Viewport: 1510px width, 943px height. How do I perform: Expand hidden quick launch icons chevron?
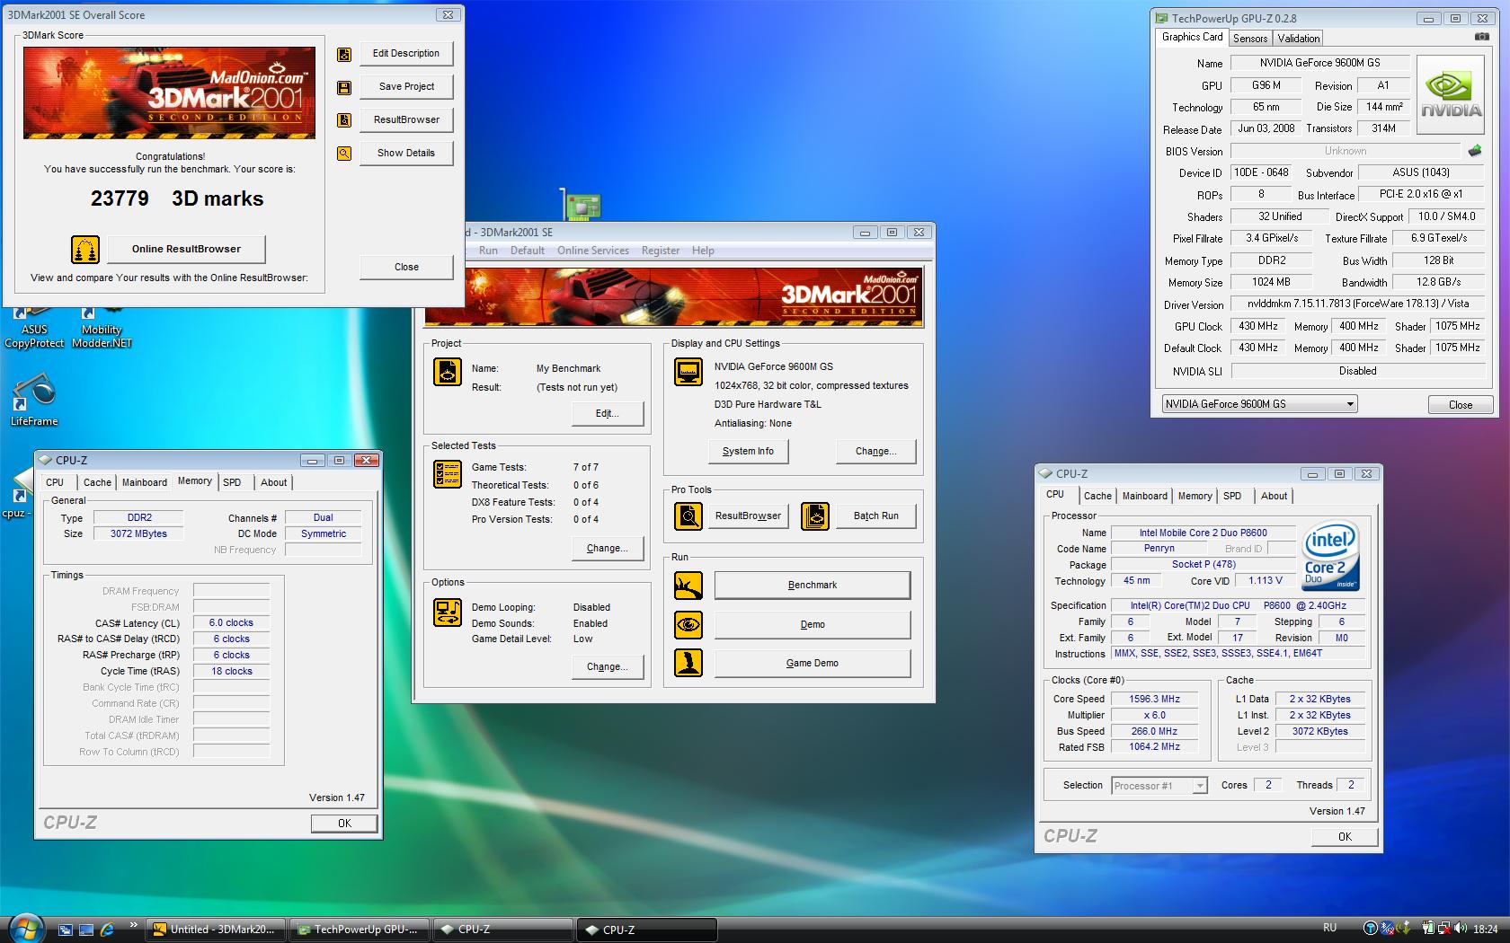point(134,925)
